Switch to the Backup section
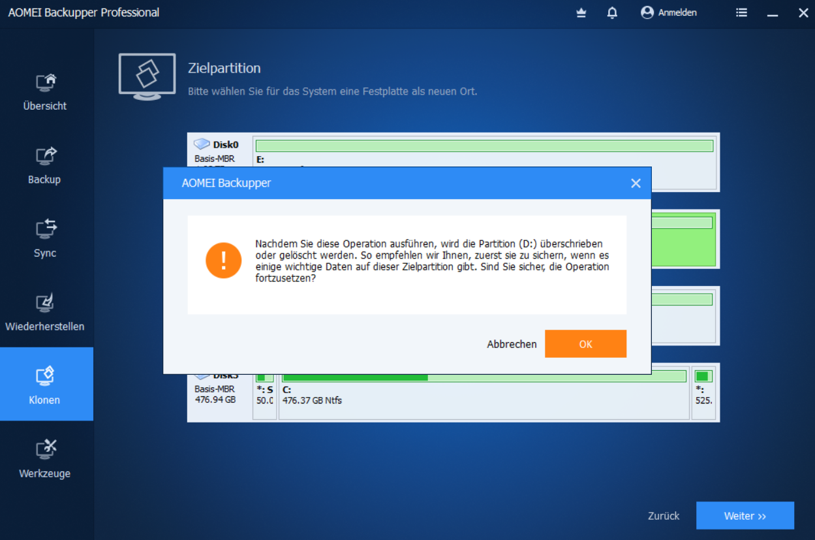 (44, 166)
